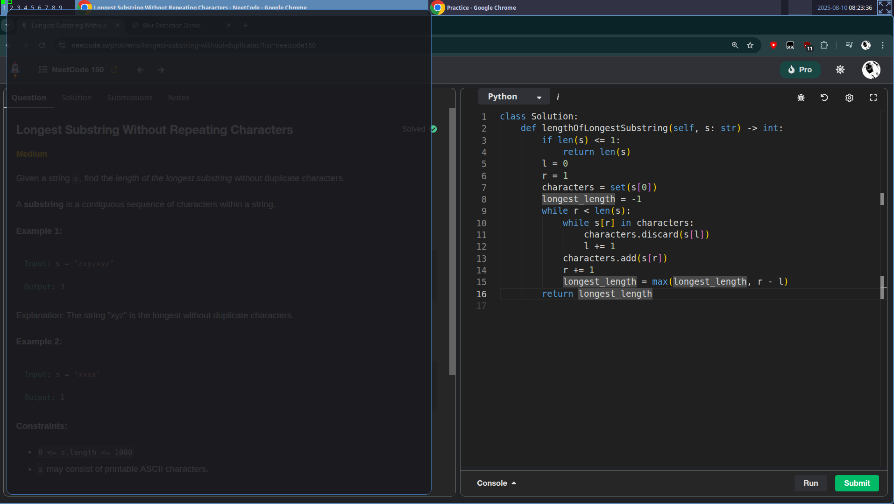Image resolution: width=894 pixels, height=504 pixels.
Task: Switch to the Solution tab
Action: coord(77,98)
